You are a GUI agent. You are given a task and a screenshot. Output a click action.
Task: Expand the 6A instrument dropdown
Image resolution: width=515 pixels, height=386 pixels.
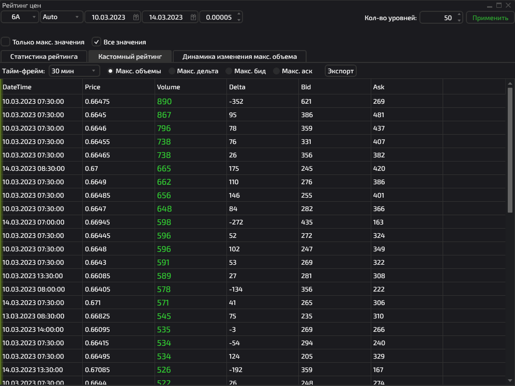point(20,17)
